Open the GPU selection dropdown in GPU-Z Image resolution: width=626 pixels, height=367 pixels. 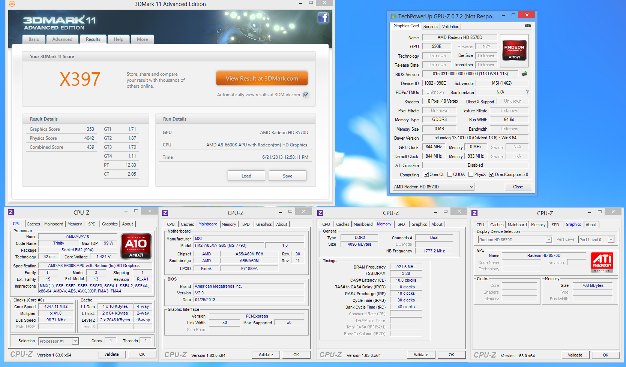(433, 187)
